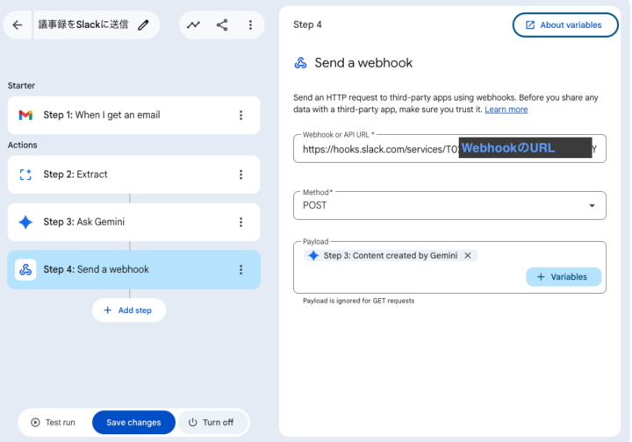Open Step 4 webhook options menu
The width and height of the screenshot is (632, 442).
(x=241, y=270)
